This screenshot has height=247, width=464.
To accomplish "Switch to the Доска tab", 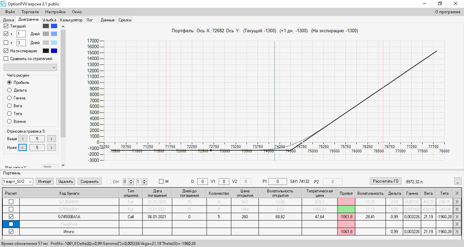I will tap(8, 20).
